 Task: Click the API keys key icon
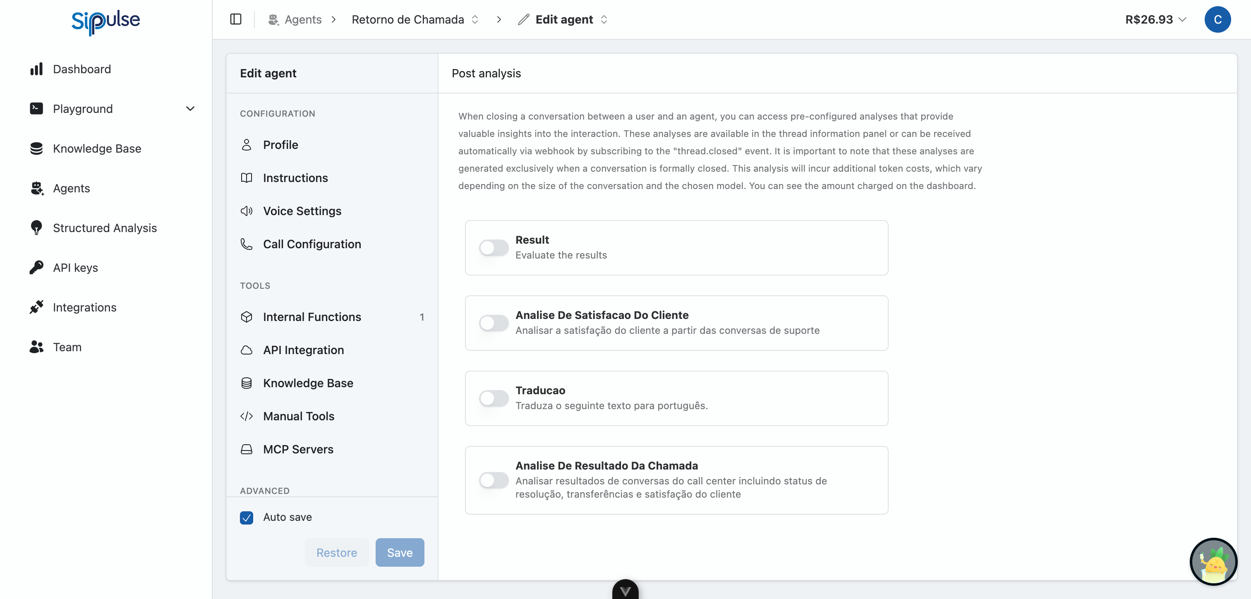tap(36, 268)
